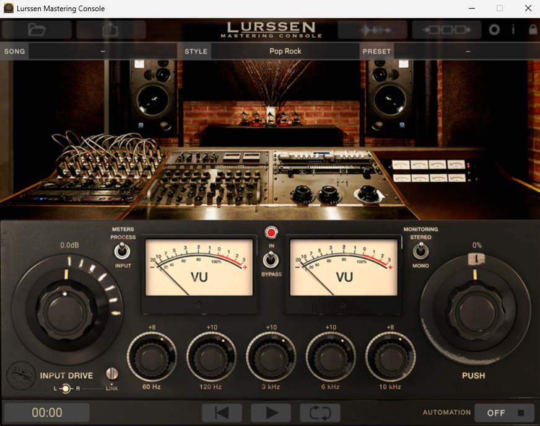
Task: Click the 120 Hz EQ knob
Action: (x=211, y=357)
